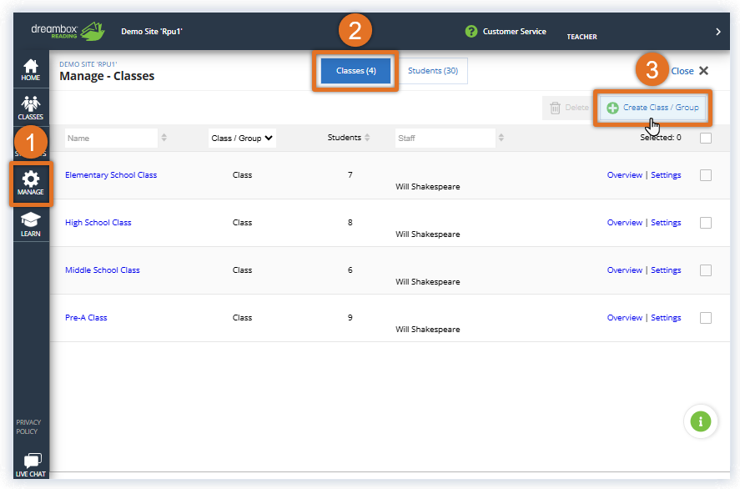
Task: Click the Delete trash can icon
Action: coord(555,108)
